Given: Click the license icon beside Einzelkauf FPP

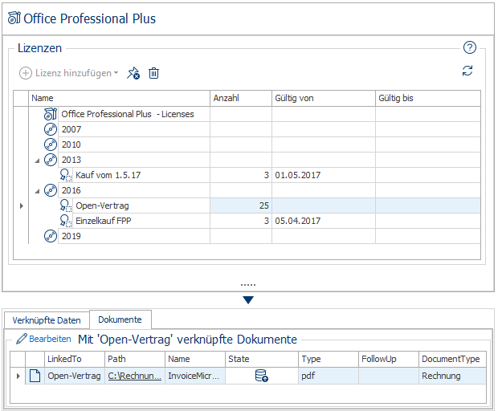Looking at the screenshot, I should point(66,221).
